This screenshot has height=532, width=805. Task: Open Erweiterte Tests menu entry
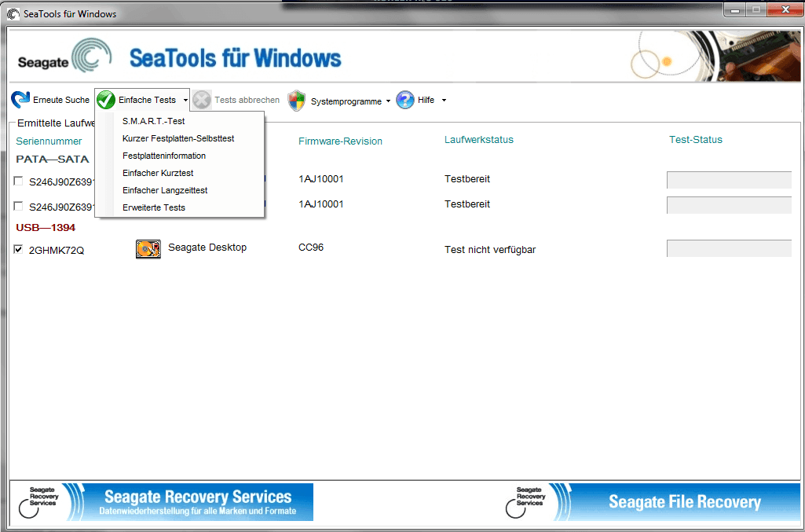[180, 207]
